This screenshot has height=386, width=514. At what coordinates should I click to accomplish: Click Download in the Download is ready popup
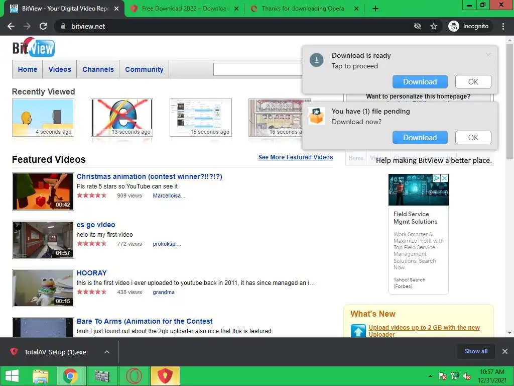[x=420, y=82]
